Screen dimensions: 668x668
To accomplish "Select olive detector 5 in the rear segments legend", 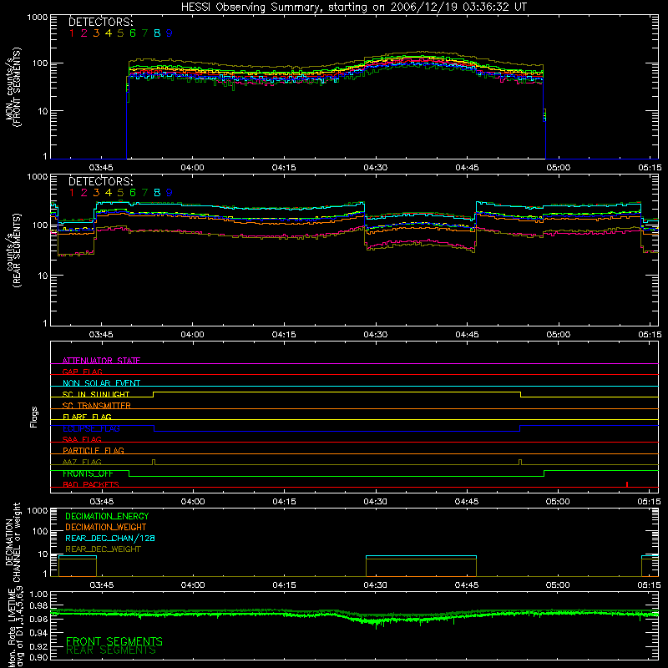I will (120, 193).
